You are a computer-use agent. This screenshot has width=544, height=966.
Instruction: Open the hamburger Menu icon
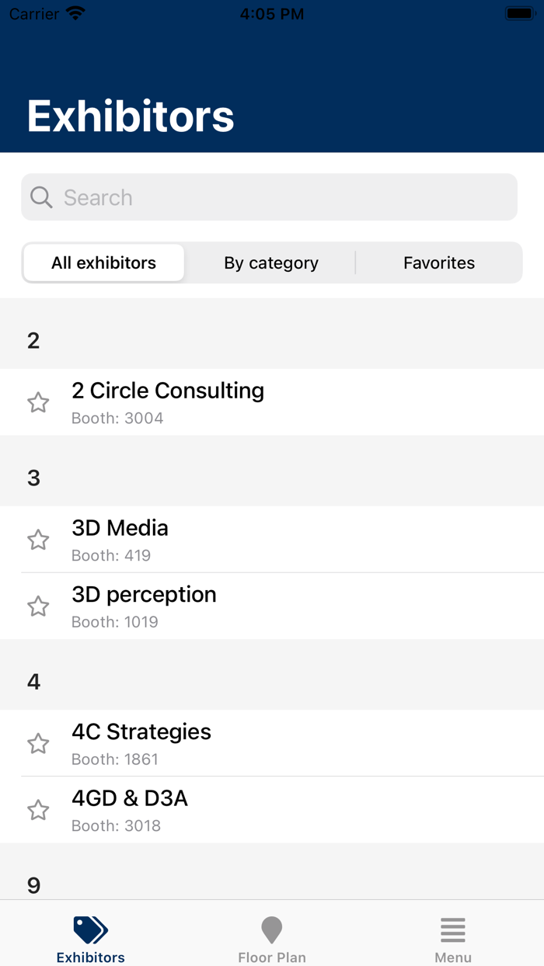click(452, 930)
